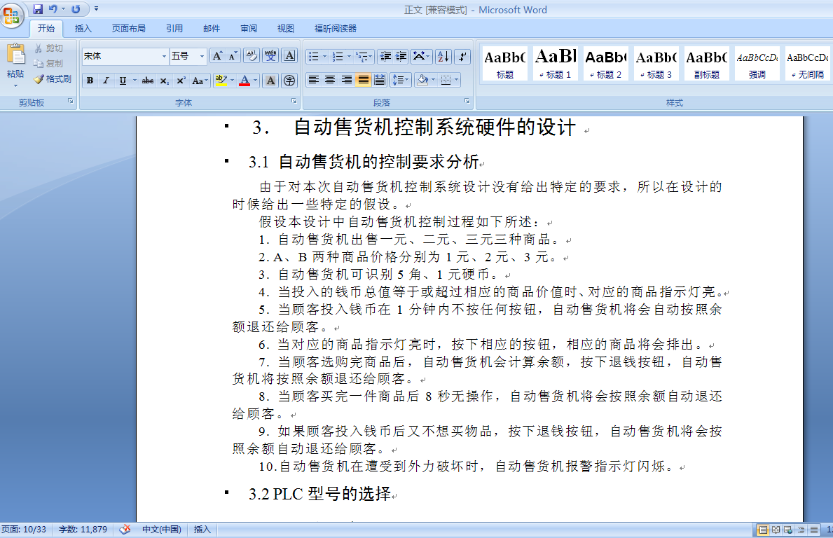This screenshot has height=538, width=833.
Task: Open the line spacing menu
Action: (400, 80)
